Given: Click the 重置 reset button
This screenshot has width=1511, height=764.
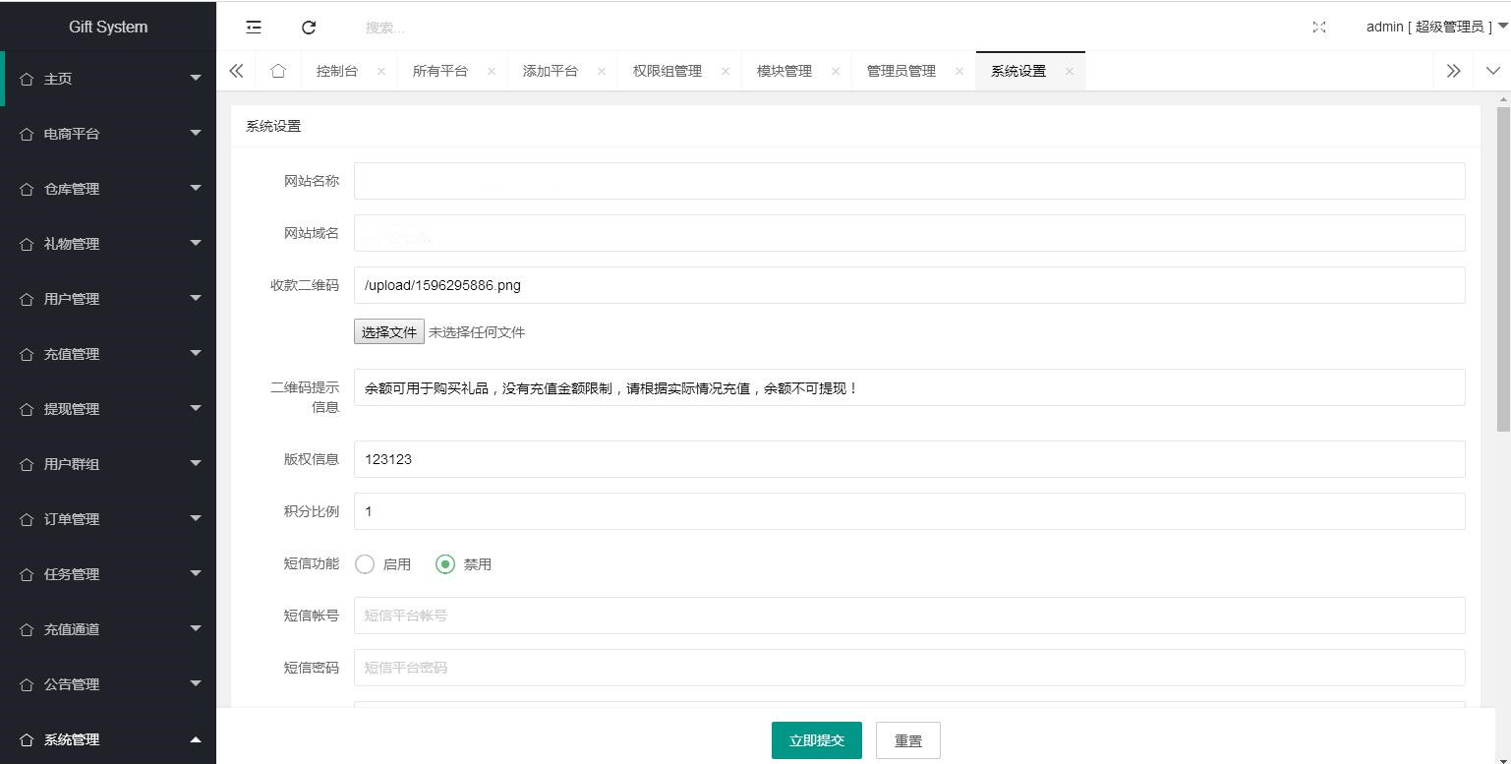Looking at the screenshot, I should click(x=908, y=740).
